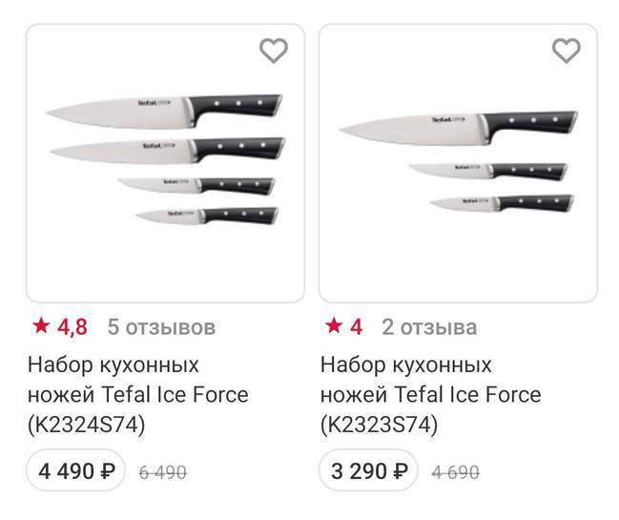Open the four-knife set product image card
Image resolution: width=619 pixels, height=520 pixels.
point(165,163)
